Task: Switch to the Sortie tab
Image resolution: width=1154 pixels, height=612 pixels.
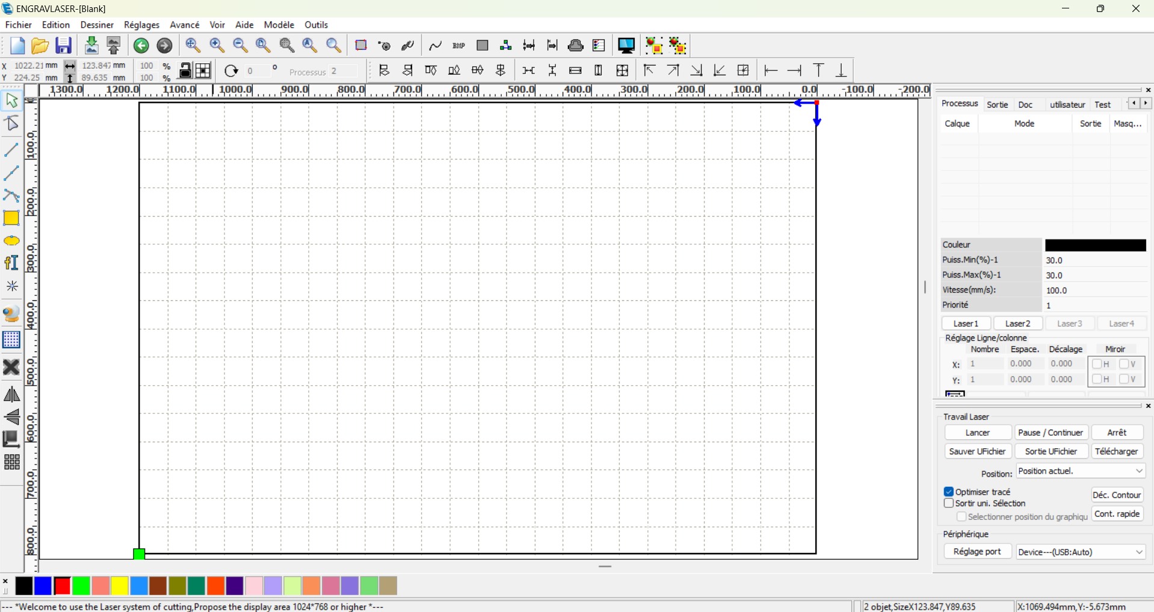Action: [998, 105]
